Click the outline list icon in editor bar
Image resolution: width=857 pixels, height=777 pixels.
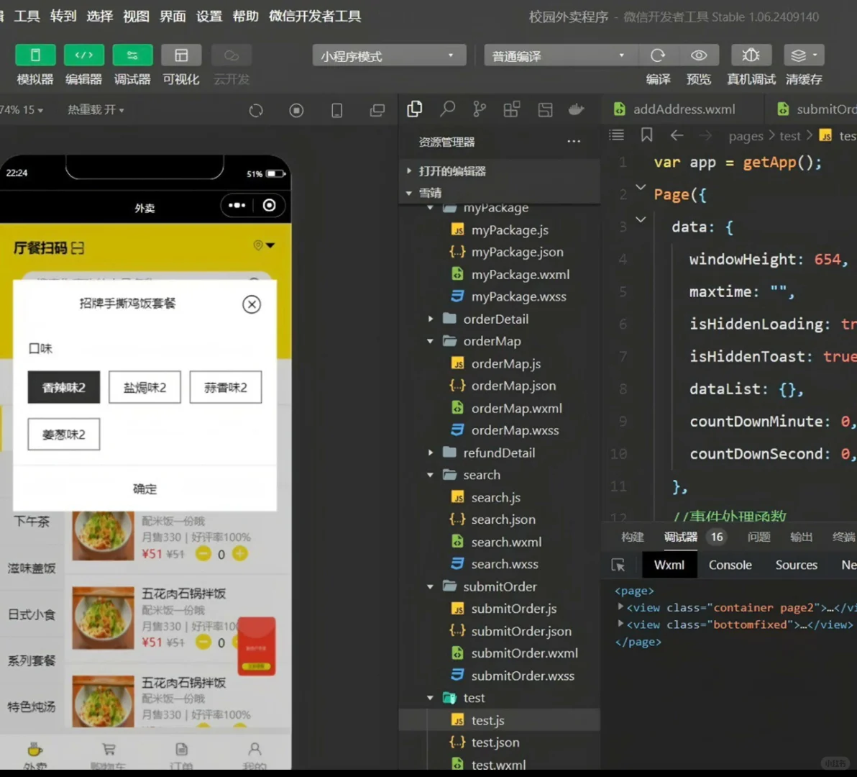[617, 135]
